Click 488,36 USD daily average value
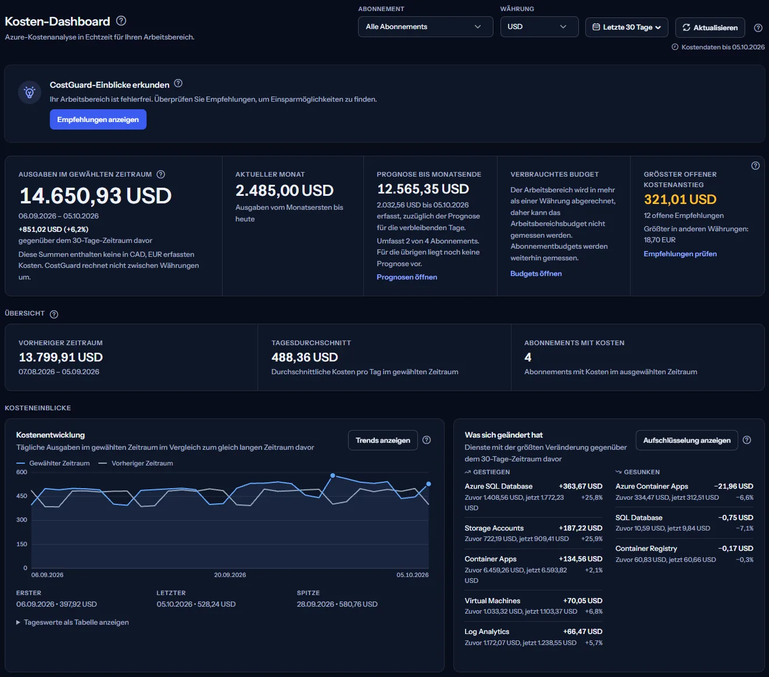 tap(305, 357)
